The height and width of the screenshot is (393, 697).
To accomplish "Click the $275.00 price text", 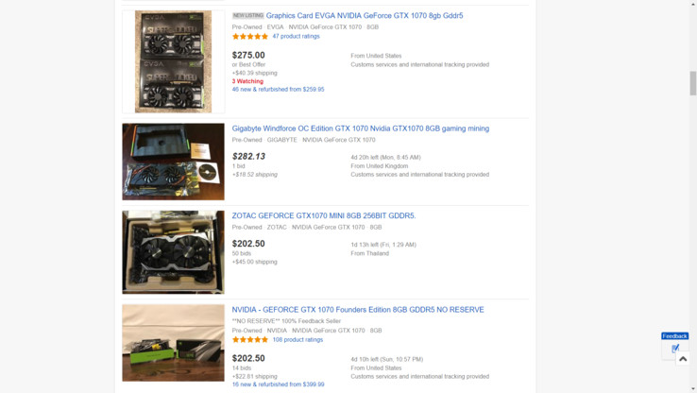I will [x=248, y=55].
